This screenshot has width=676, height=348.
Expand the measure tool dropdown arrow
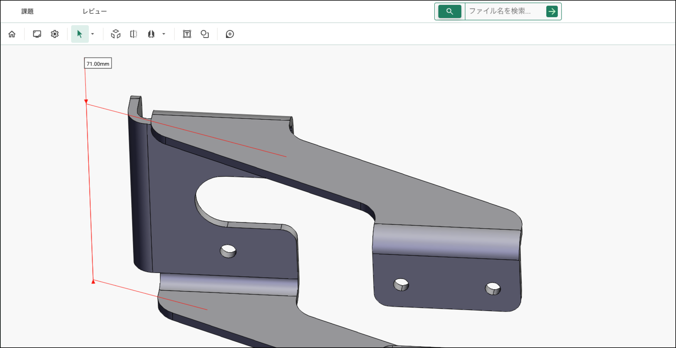[x=164, y=34]
